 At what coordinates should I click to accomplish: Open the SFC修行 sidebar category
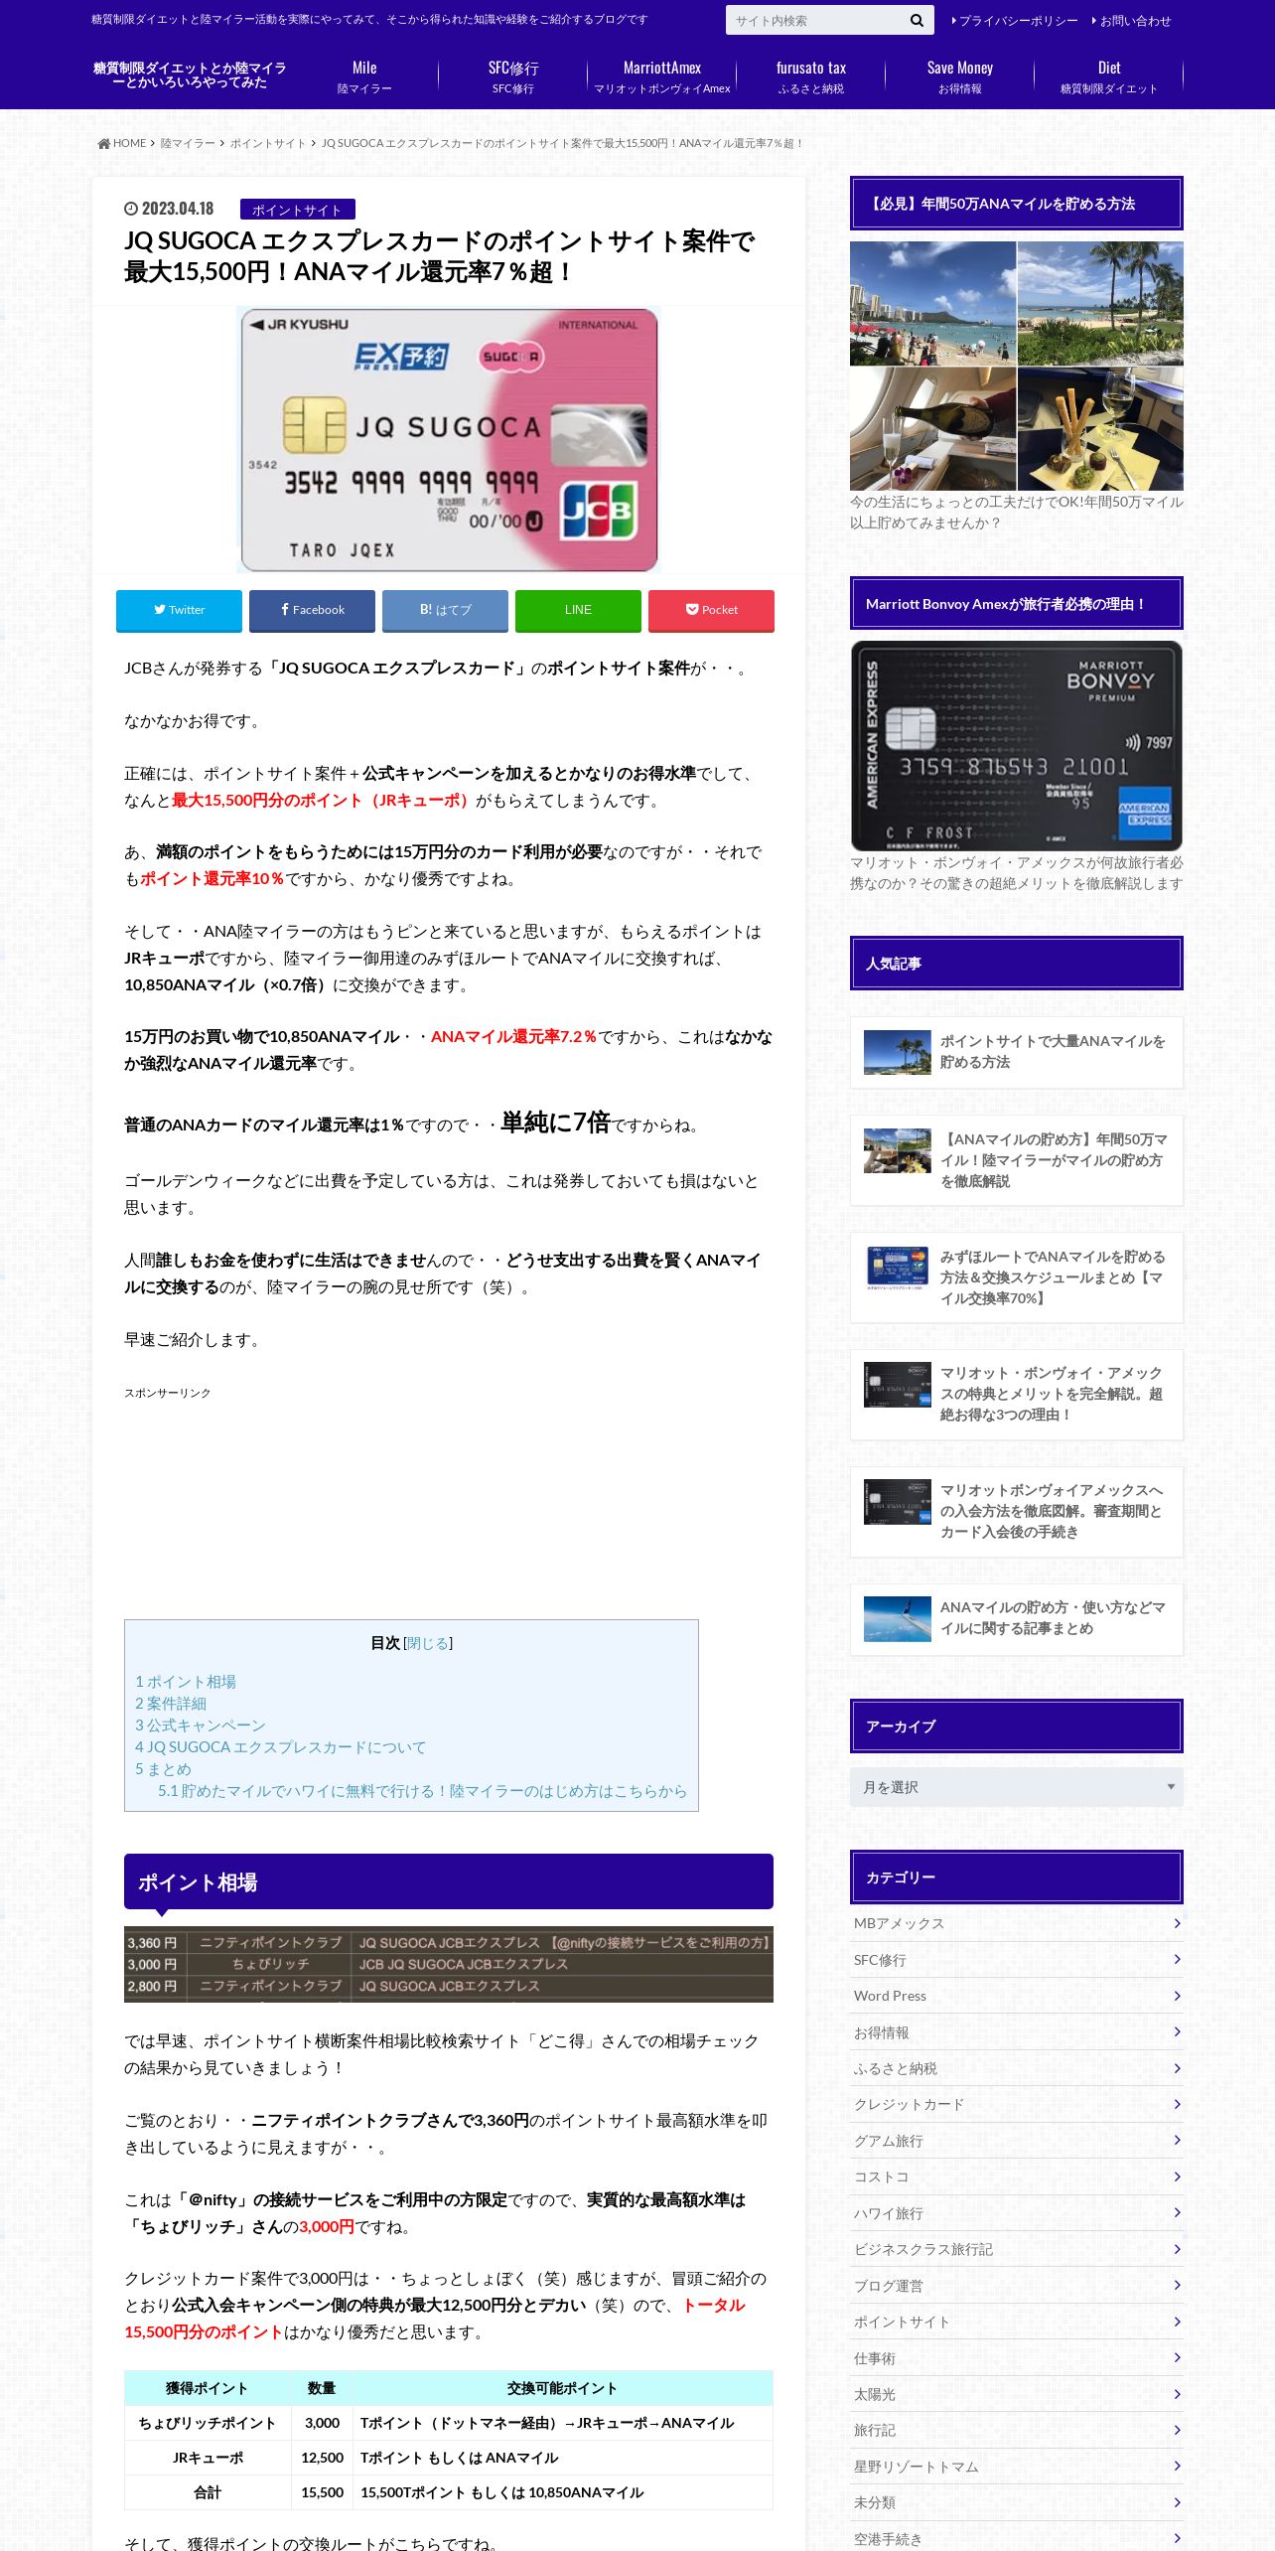[1016, 1960]
